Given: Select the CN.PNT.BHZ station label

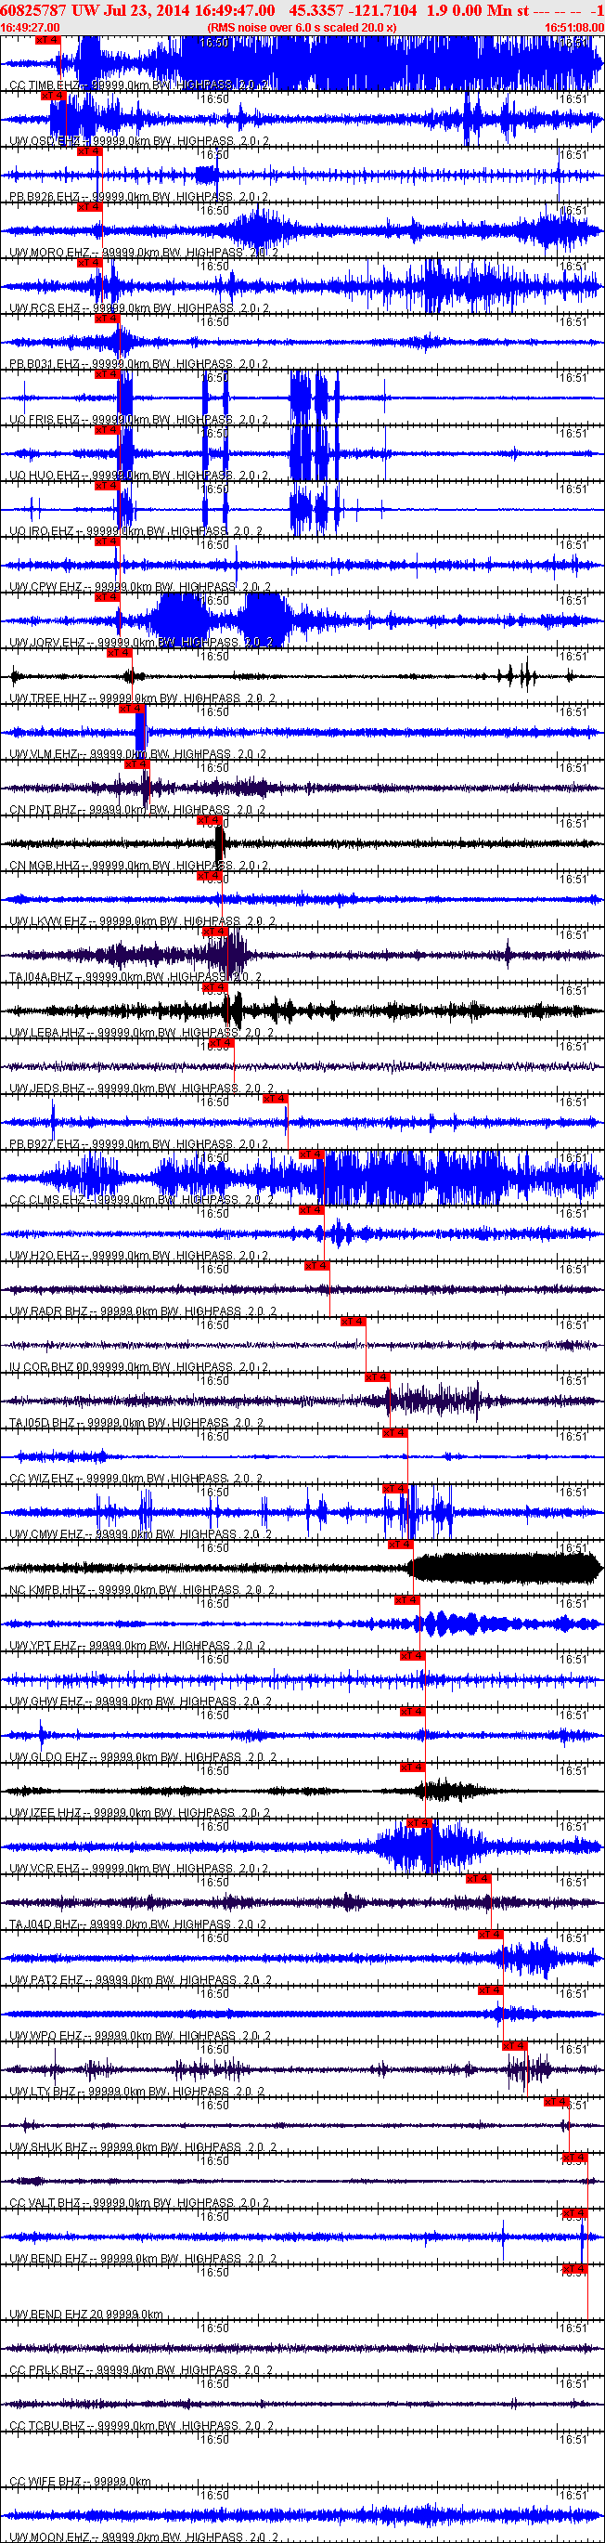Looking at the screenshot, I should click(x=136, y=810).
